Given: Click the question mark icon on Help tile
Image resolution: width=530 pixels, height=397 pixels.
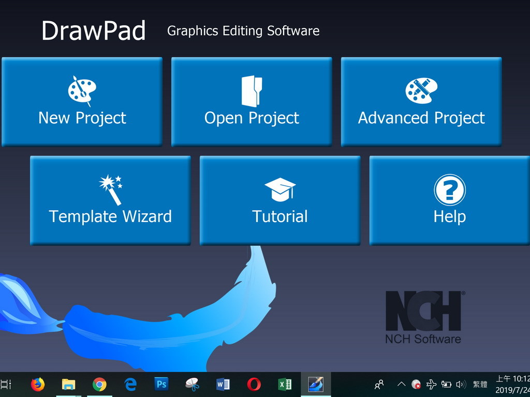Looking at the screenshot, I should pos(449,190).
